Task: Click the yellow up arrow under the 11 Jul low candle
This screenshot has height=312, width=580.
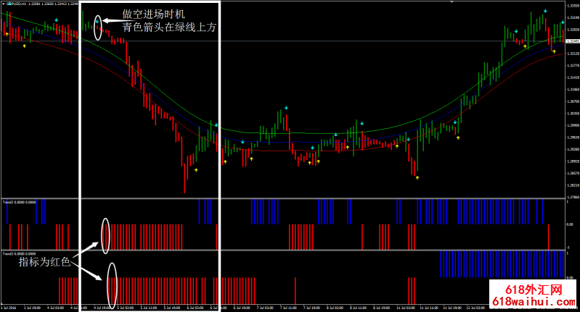Action: 417,178
